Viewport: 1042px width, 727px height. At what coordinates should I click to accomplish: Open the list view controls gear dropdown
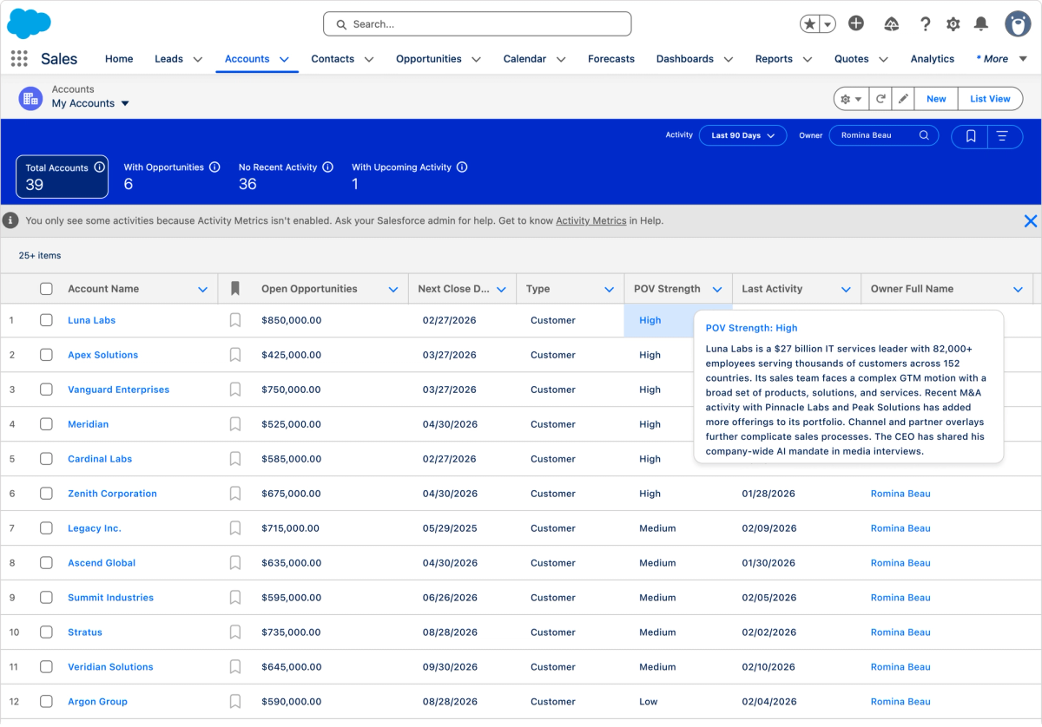click(x=851, y=99)
